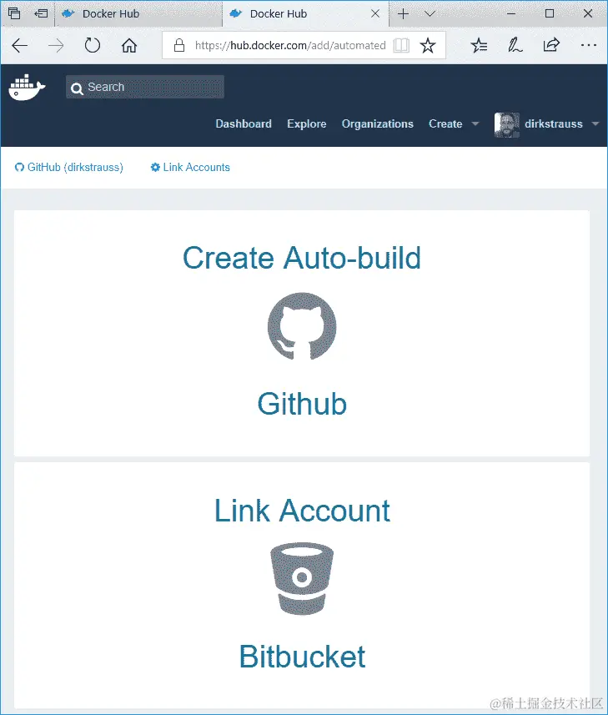The image size is (608, 715).
Task: Expand the dirkstrauss account dropdown arrow
Action: 595,123
